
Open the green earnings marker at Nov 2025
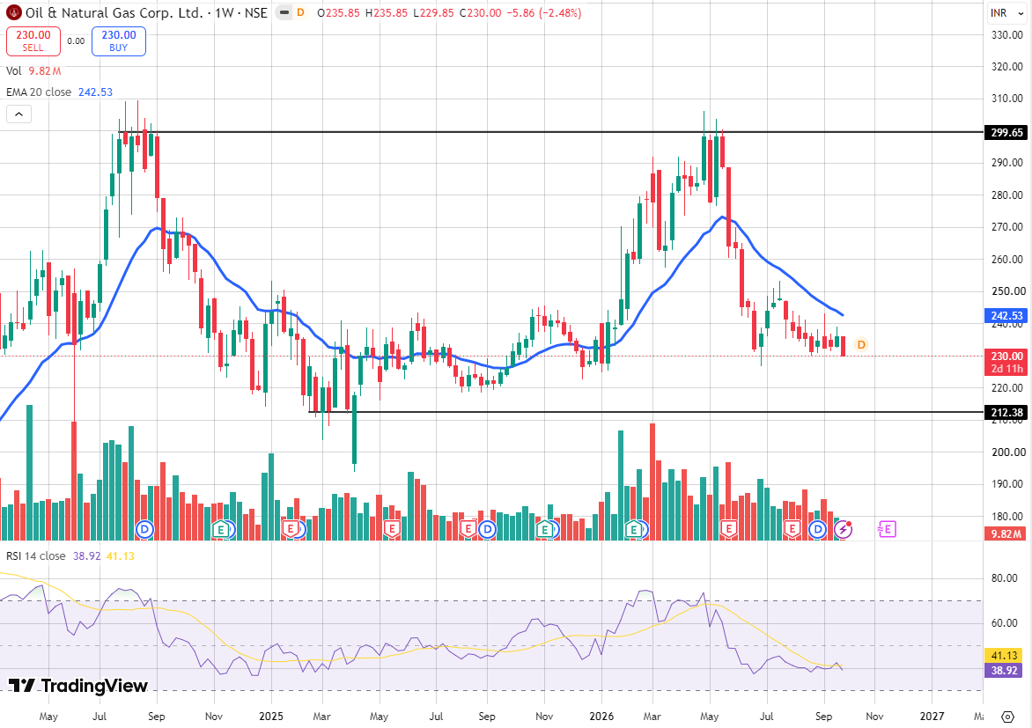point(544,528)
